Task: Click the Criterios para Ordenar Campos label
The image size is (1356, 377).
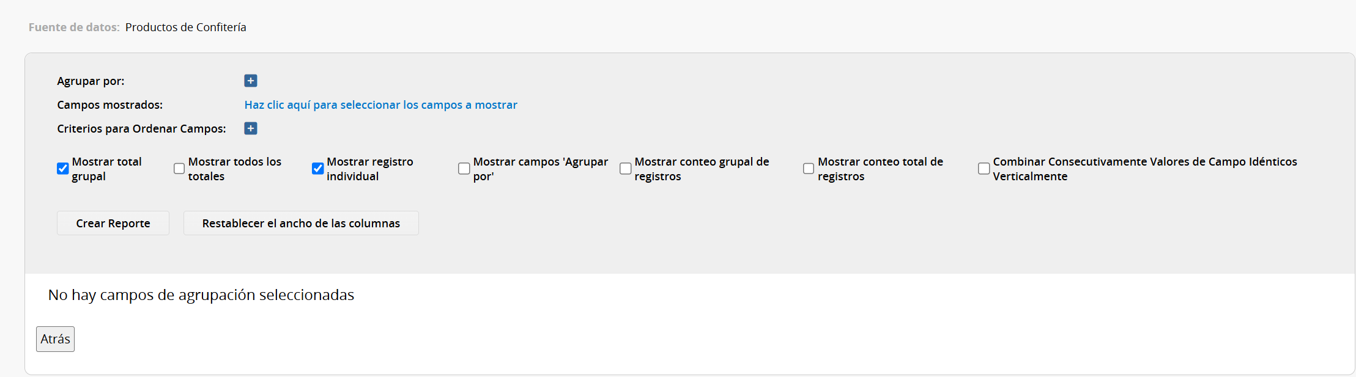Action: pyautogui.click(x=141, y=129)
